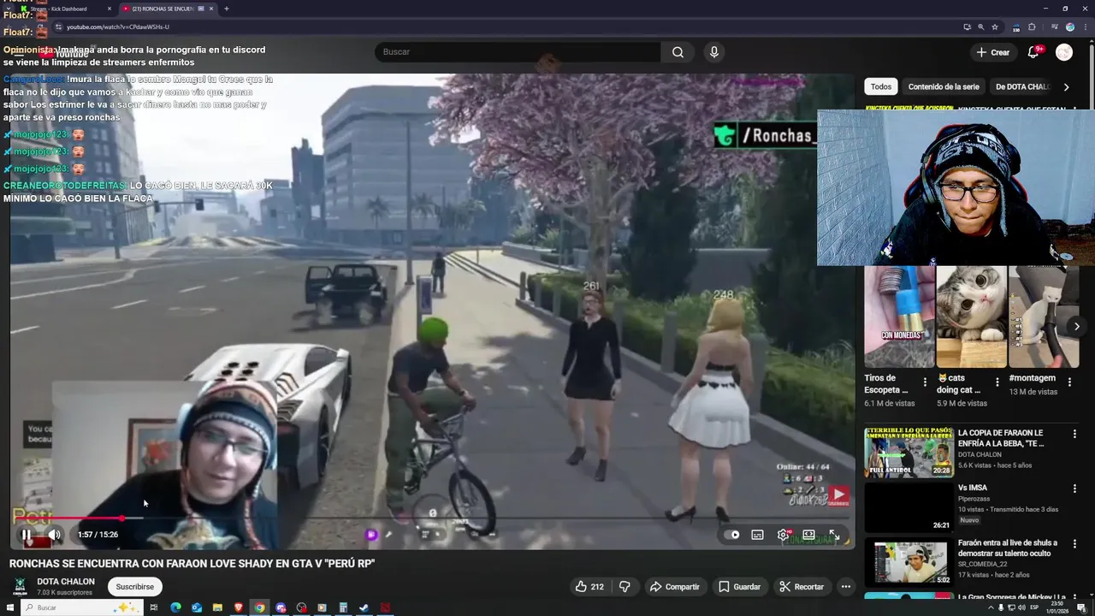Open the YouTube account avatar menu
The width and height of the screenshot is (1095, 616).
point(1064,52)
